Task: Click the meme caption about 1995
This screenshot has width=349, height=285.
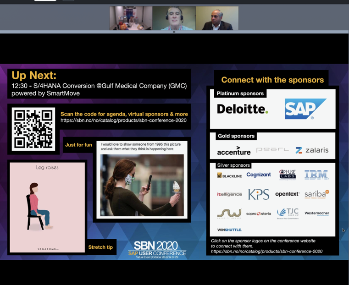Action: (141, 147)
